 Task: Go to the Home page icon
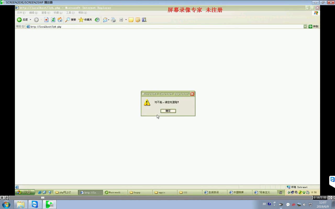point(60,20)
